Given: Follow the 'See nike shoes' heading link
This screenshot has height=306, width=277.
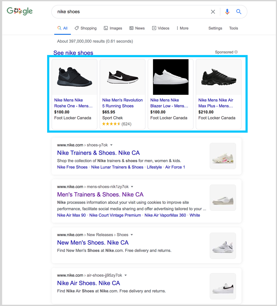Looking at the screenshot, I should (x=73, y=53).
